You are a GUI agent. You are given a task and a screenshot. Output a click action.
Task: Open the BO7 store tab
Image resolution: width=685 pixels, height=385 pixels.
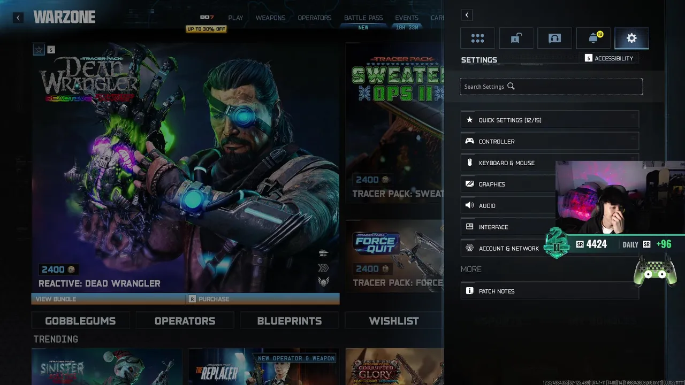point(207,18)
